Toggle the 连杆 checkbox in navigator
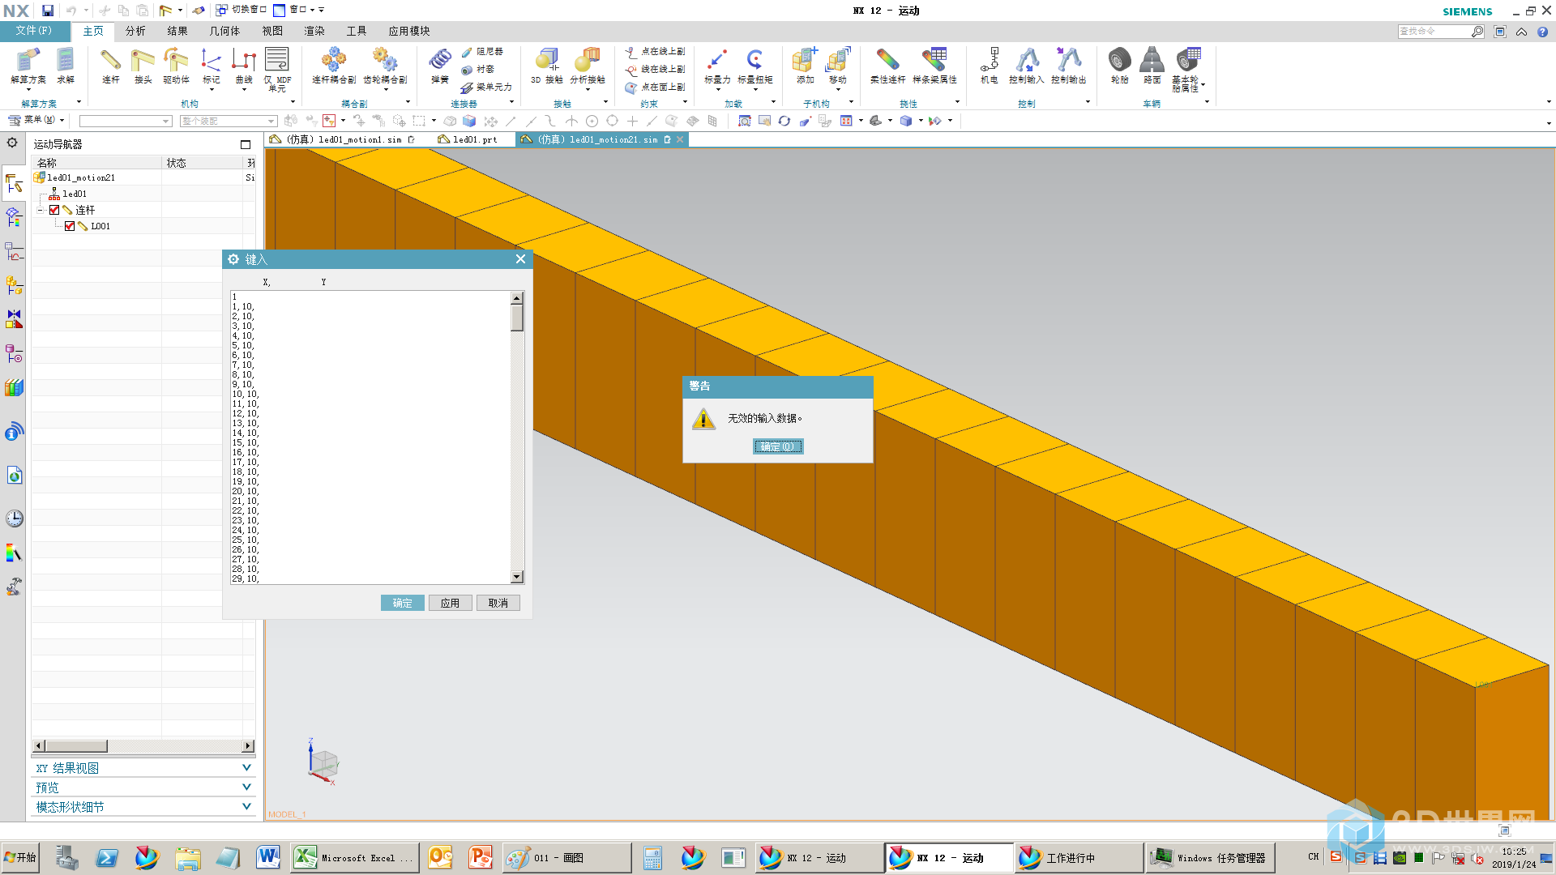1556x875 pixels. pyautogui.click(x=54, y=210)
